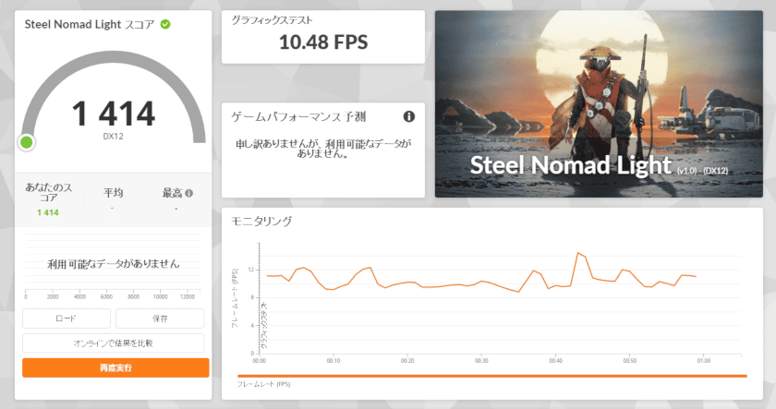Run the benchmark again with 再度実行
The image size is (776, 409).
pyautogui.click(x=115, y=367)
